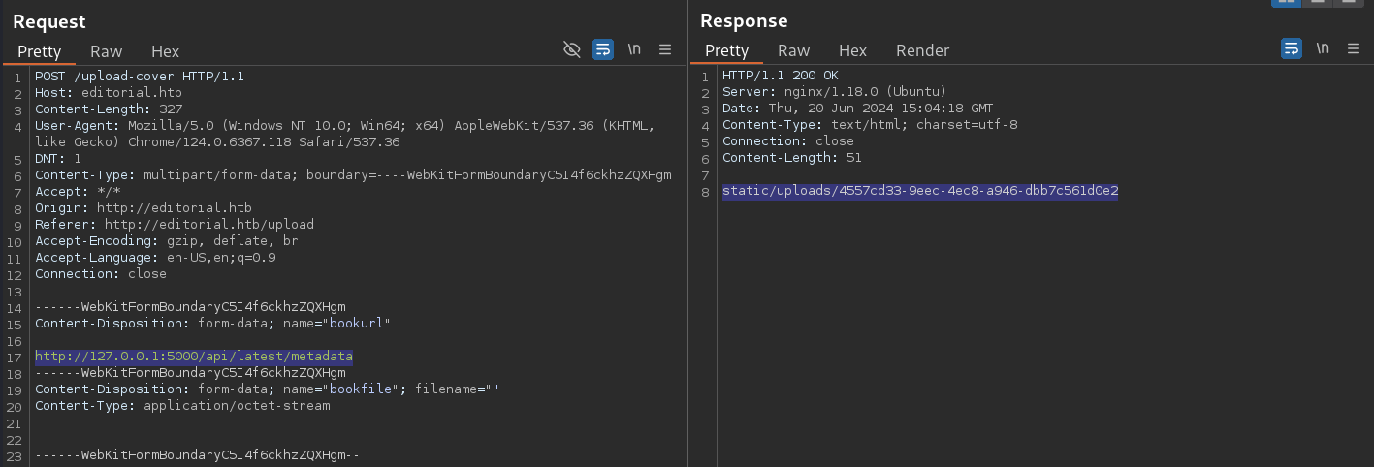The width and height of the screenshot is (1374, 467).
Task: Open the Response panel hamburger menu
Action: tap(1354, 49)
